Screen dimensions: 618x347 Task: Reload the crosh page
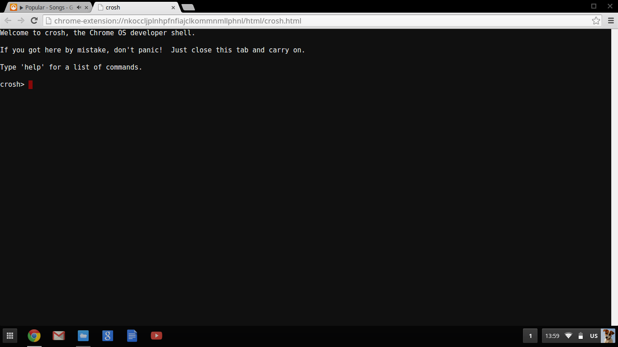point(34,21)
